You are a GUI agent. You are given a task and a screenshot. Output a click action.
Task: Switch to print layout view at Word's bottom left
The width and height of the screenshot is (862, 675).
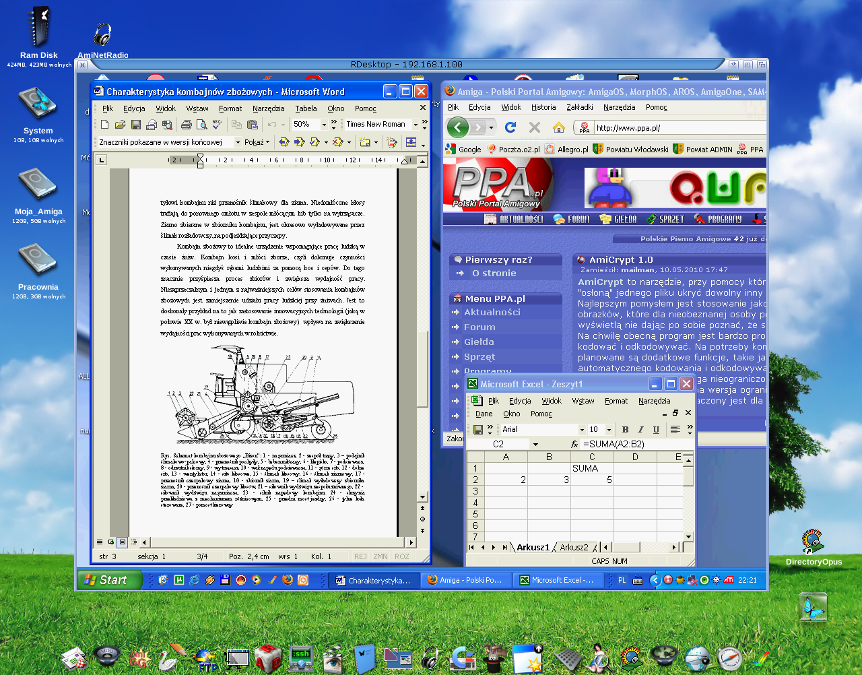click(122, 542)
